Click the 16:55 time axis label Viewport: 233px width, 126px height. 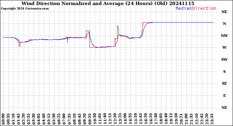(x=151, y=119)
